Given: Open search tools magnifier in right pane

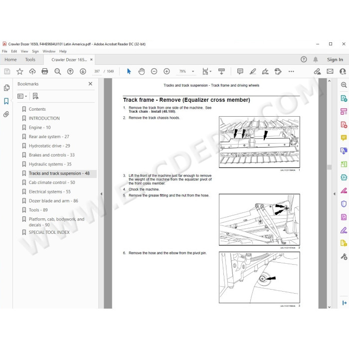Looking at the screenshot, I should click(x=344, y=85).
